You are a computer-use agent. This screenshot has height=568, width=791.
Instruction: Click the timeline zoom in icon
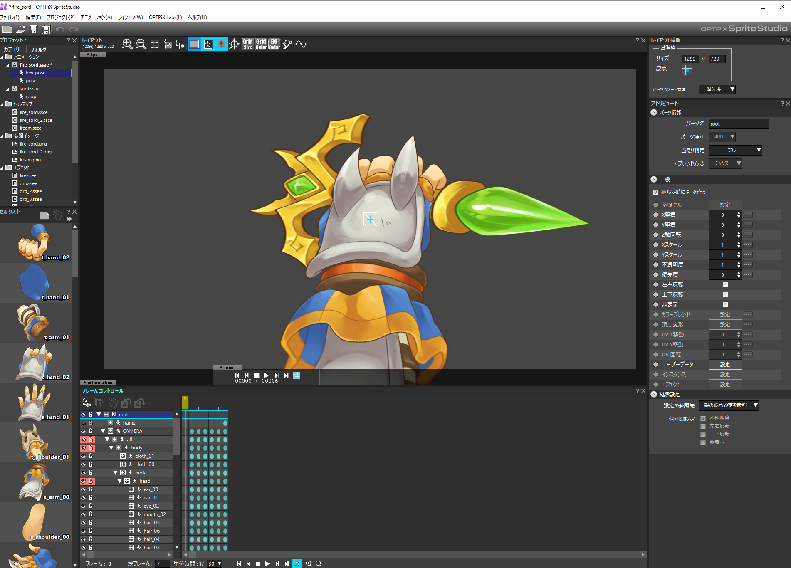309,563
